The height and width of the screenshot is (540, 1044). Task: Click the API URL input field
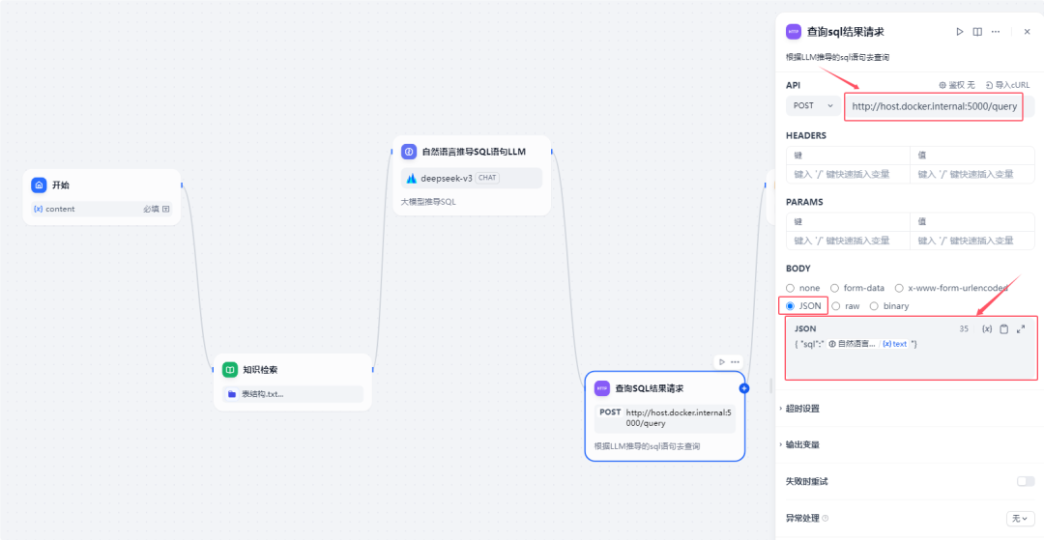pos(933,106)
